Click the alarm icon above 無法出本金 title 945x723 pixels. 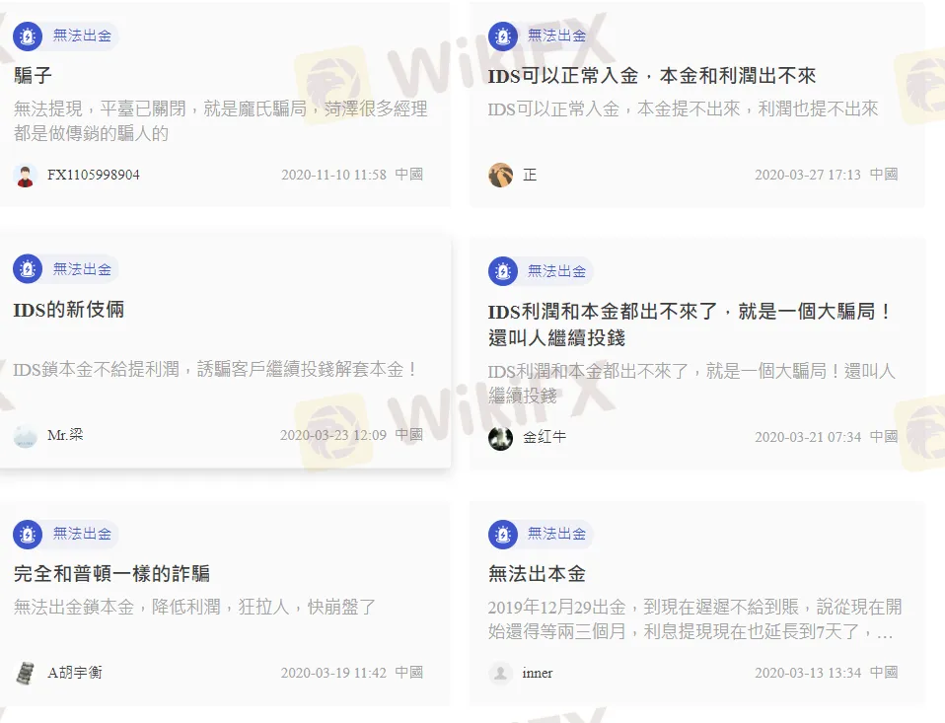[x=503, y=534]
